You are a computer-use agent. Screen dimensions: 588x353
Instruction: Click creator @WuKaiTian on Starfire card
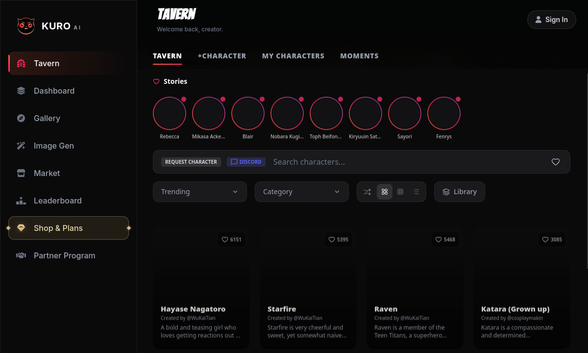tap(308, 318)
